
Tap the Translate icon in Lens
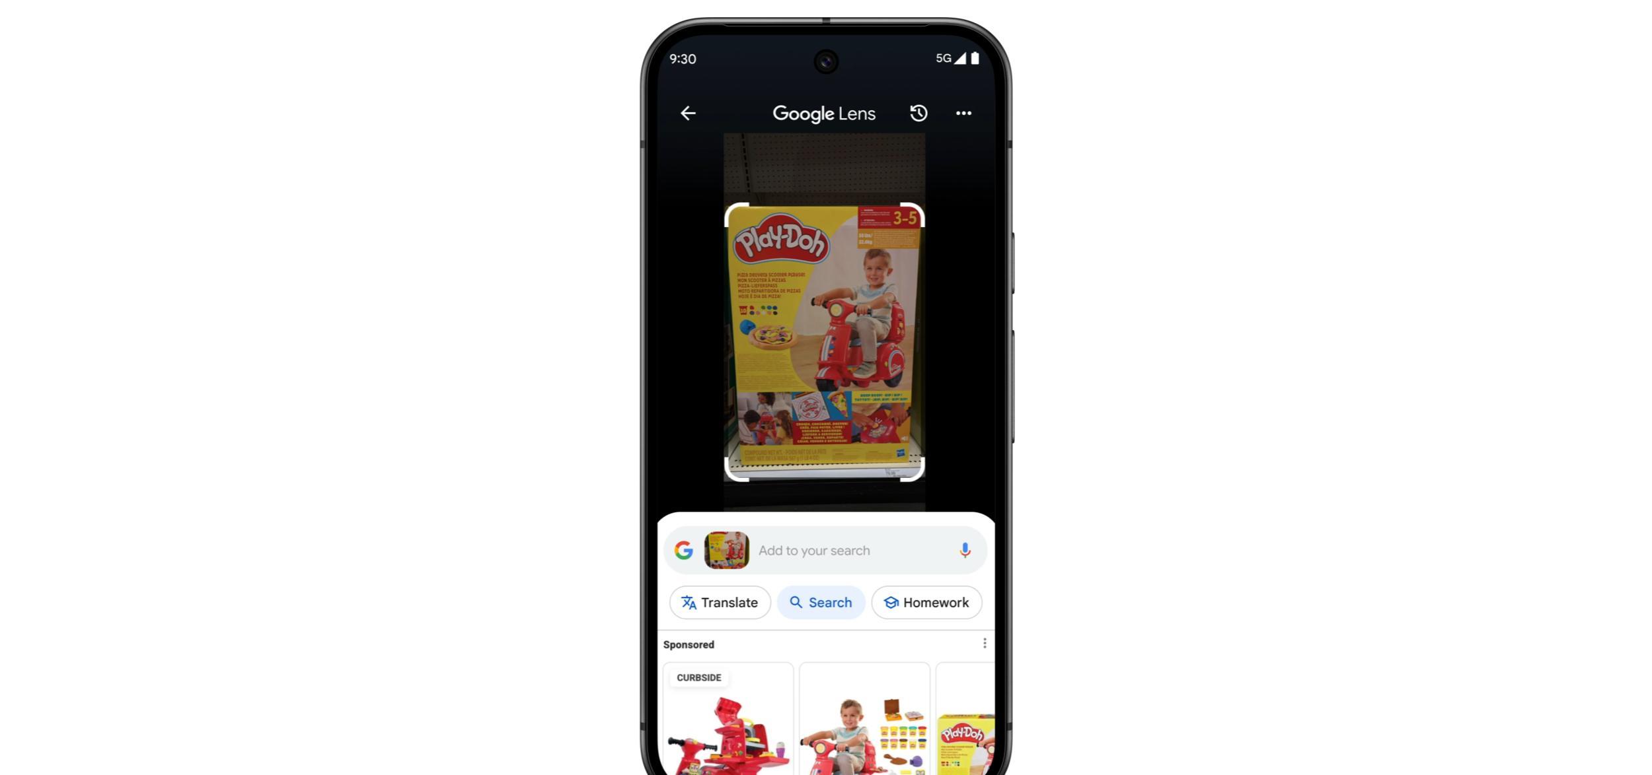(721, 602)
